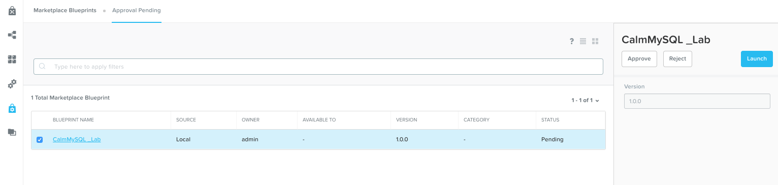Open the Marketplace shopping bag sidebar icon

tap(12, 11)
